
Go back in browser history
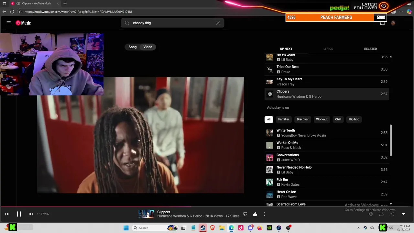pyautogui.click(x=4, y=12)
